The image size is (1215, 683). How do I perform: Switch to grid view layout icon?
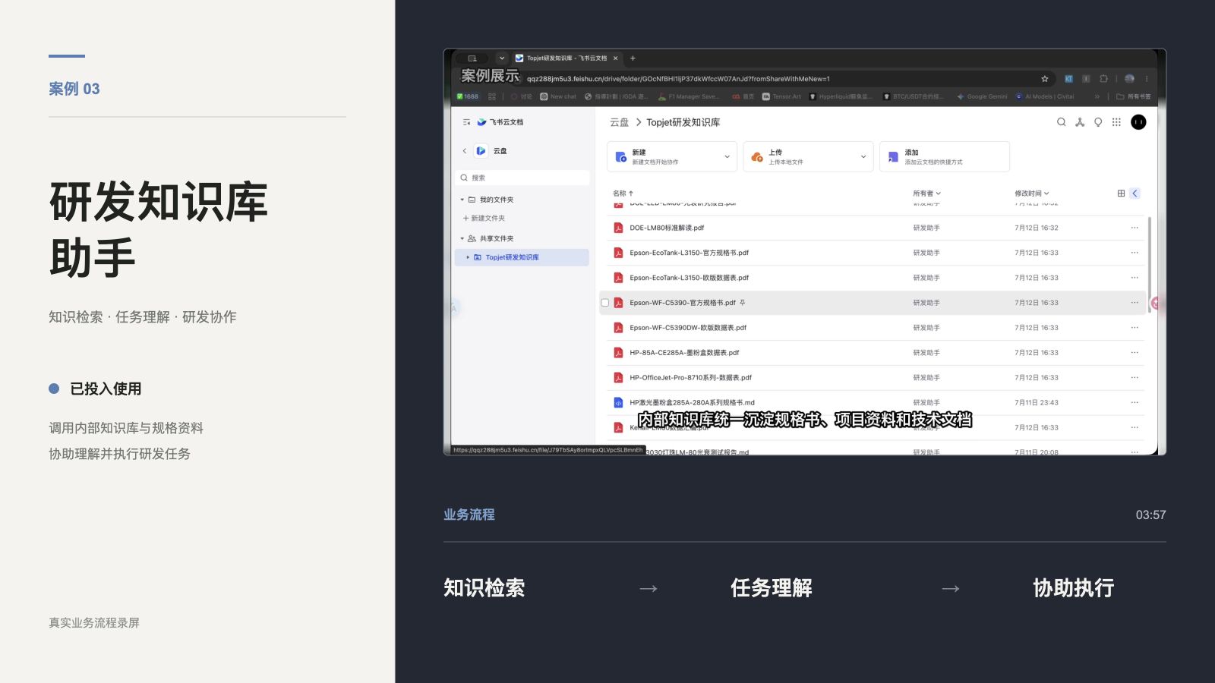pos(1121,194)
